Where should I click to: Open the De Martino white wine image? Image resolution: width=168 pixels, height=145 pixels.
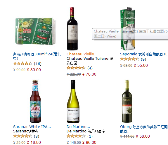73,101
